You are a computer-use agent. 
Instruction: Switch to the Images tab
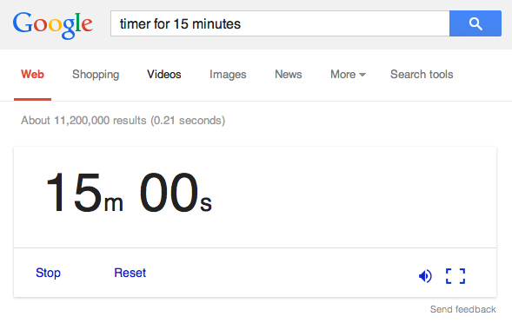click(228, 75)
